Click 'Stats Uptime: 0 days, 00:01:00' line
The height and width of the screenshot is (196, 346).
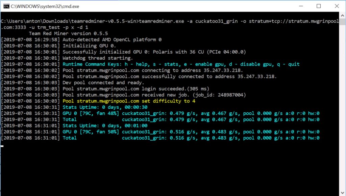pyautogui.click(x=74, y=126)
